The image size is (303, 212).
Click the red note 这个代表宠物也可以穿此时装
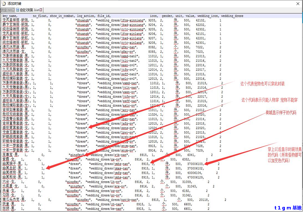click(x=262, y=84)
